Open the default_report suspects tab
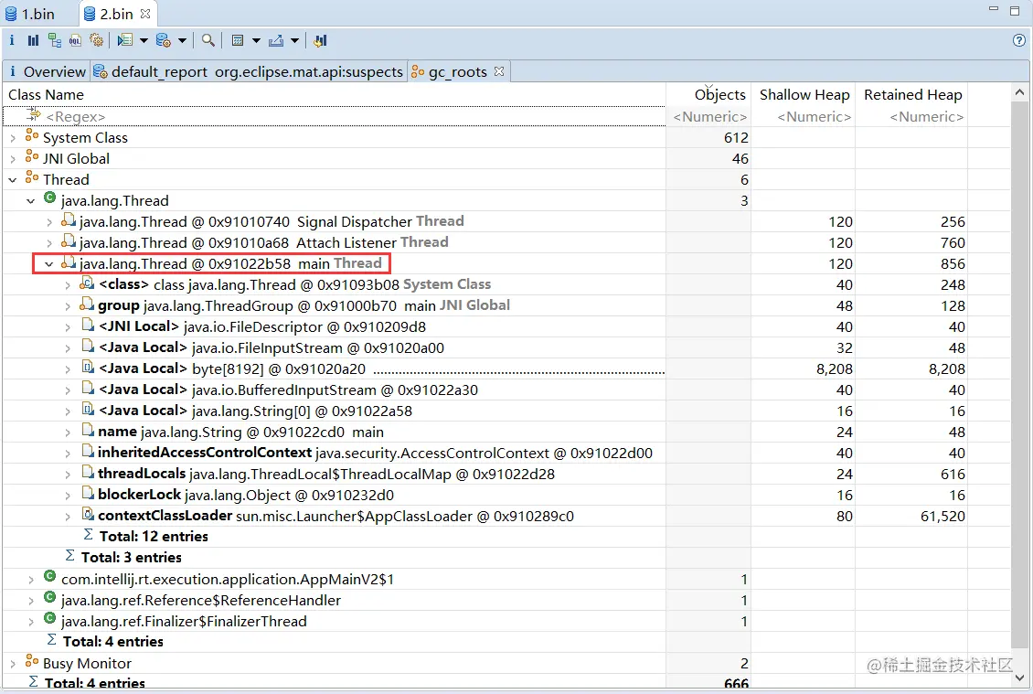The width and height of the screenshot is (1033, 694). click(x=249, y=71)
